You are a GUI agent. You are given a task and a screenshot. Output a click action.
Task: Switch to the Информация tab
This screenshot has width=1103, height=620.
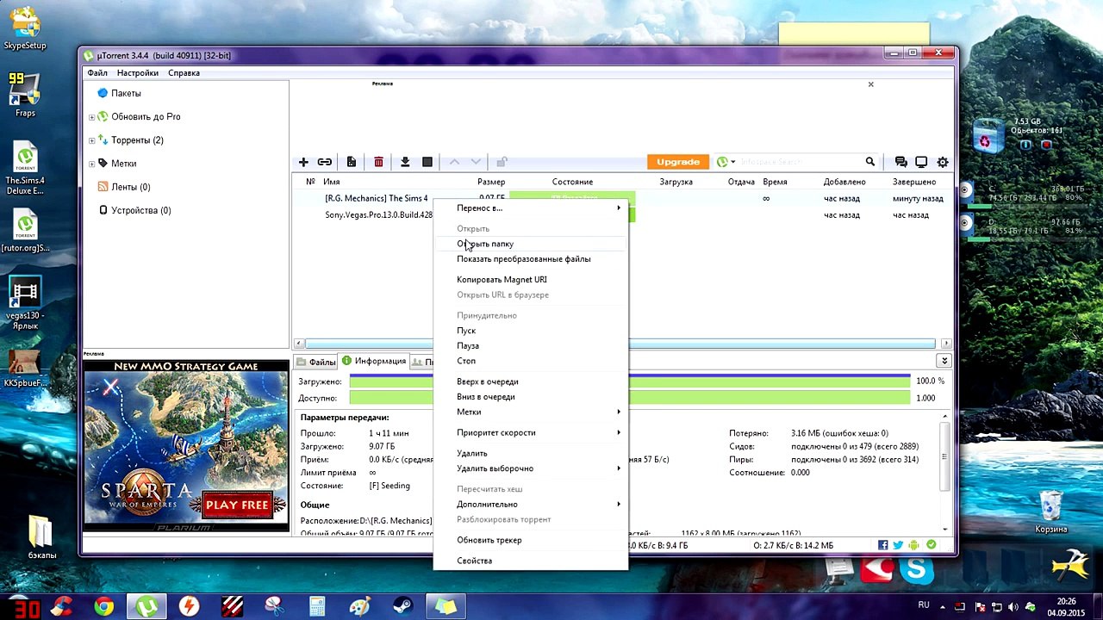pyautogui.click(x=374, y=361)
